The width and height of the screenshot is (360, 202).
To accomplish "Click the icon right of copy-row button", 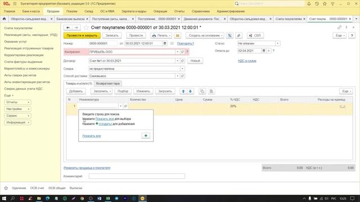I will [211, 91].
